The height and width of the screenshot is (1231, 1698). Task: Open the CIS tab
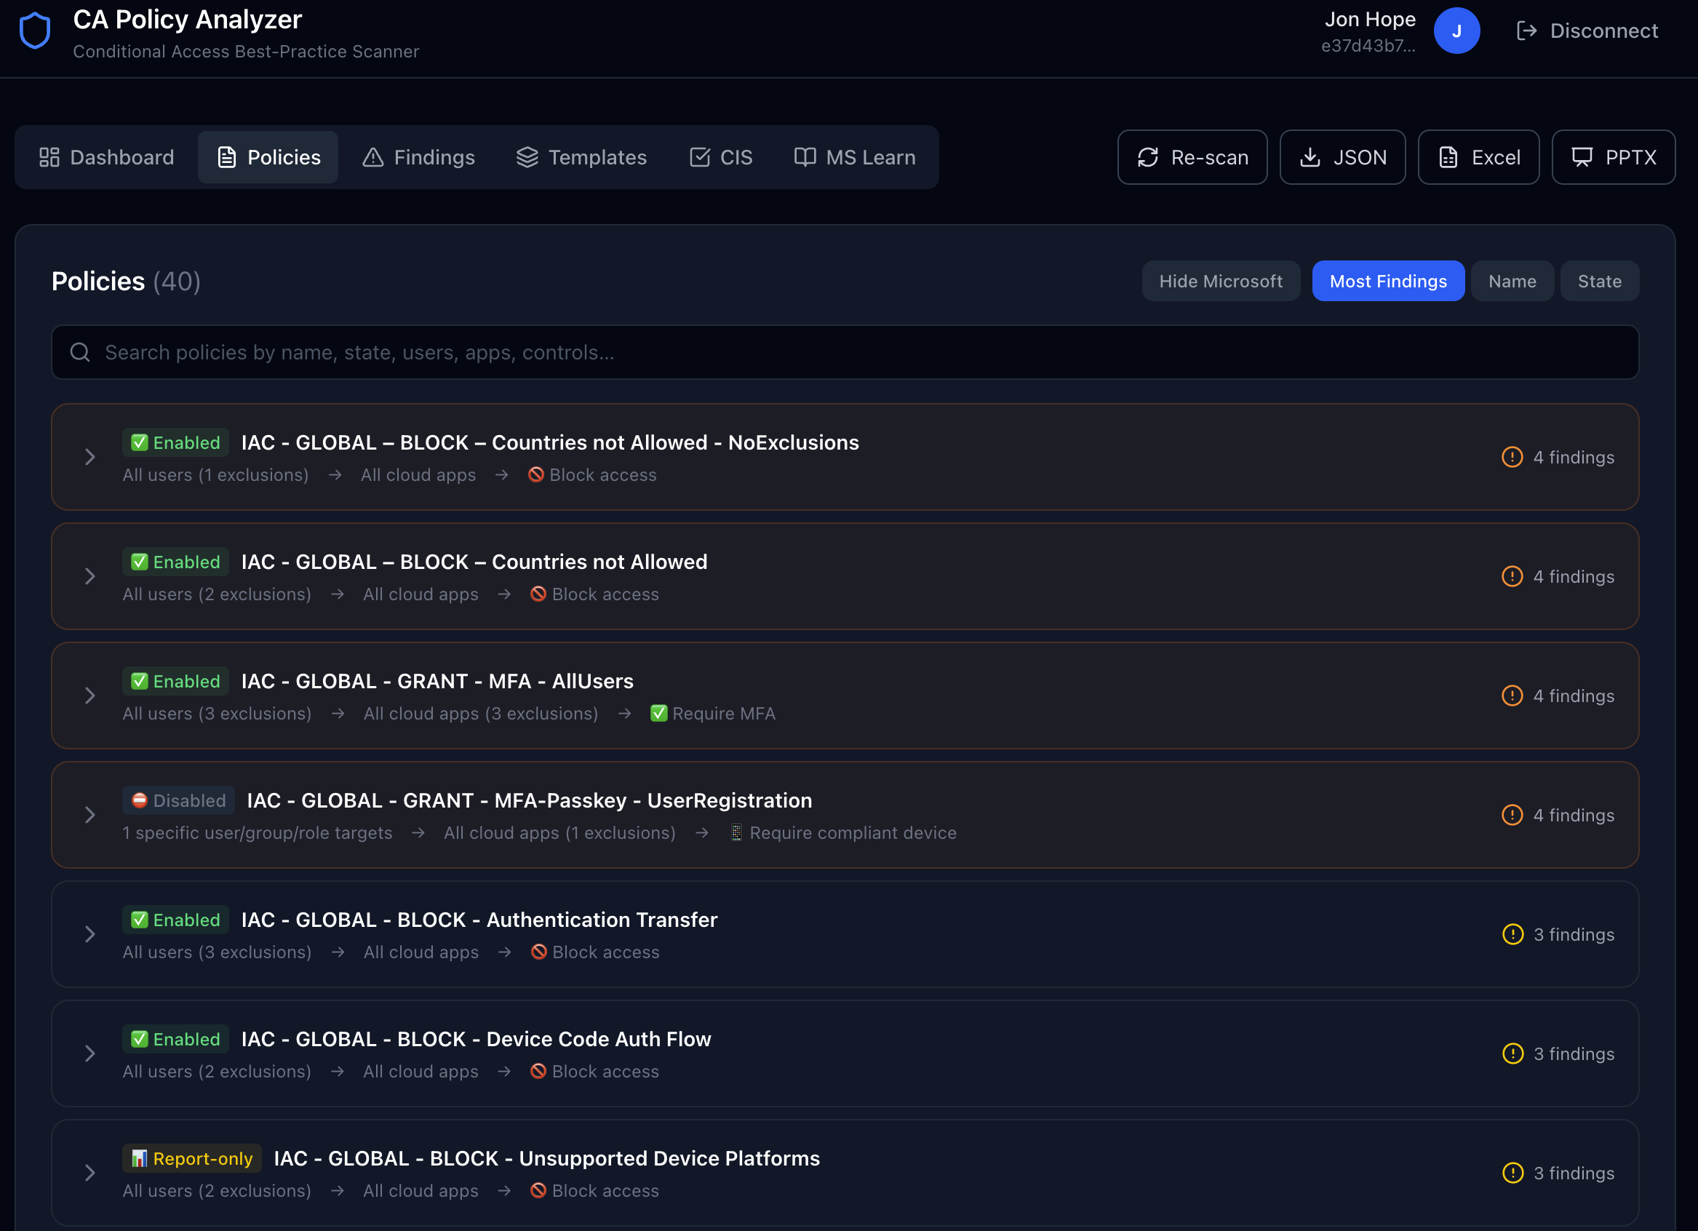(x=720, y=157)
